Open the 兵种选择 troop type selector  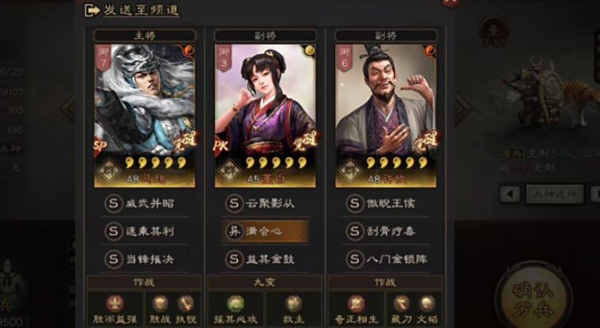556,194
